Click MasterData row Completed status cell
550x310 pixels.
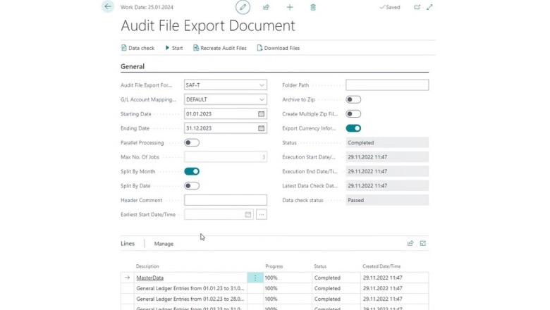336,278
